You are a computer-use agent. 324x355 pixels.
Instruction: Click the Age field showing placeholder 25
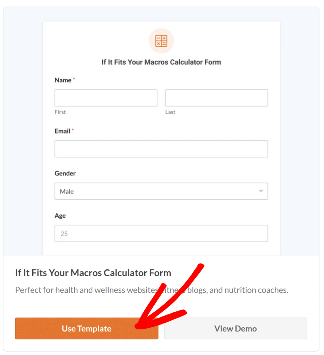[x=161, y=233]
